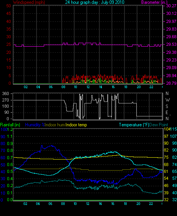Click rainfall axis value 0.9

pyautogui.click(x=10, y=143)
